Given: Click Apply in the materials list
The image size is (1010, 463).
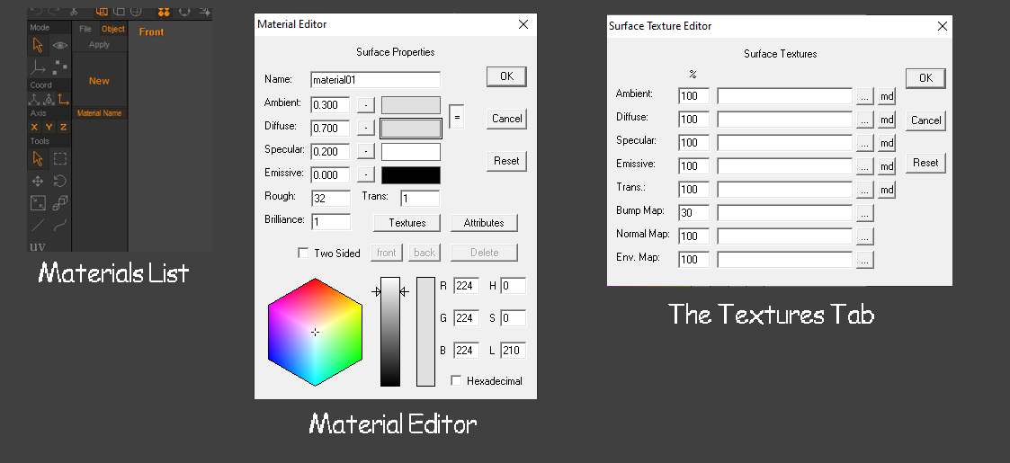Looking at the screenshot, I should tap(99, 44).
